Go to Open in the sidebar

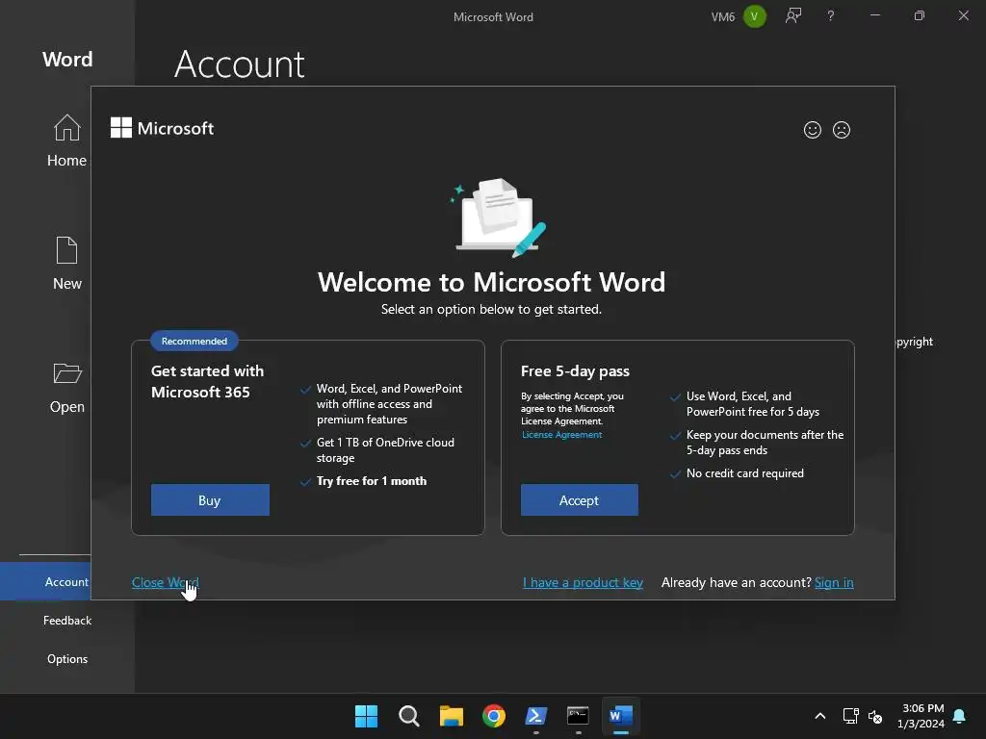[66, 387]
